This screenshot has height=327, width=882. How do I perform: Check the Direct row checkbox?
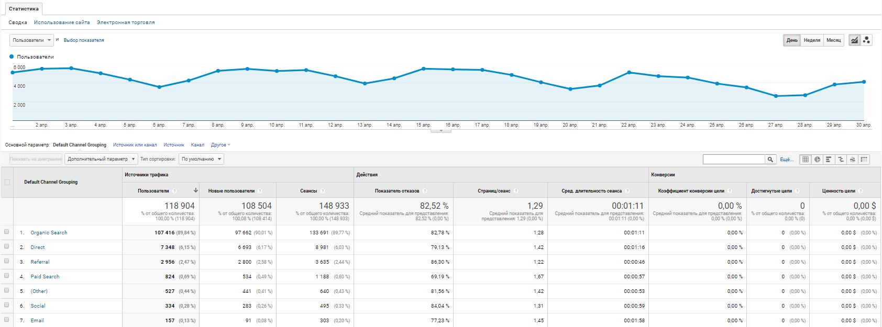coord(6,246)
